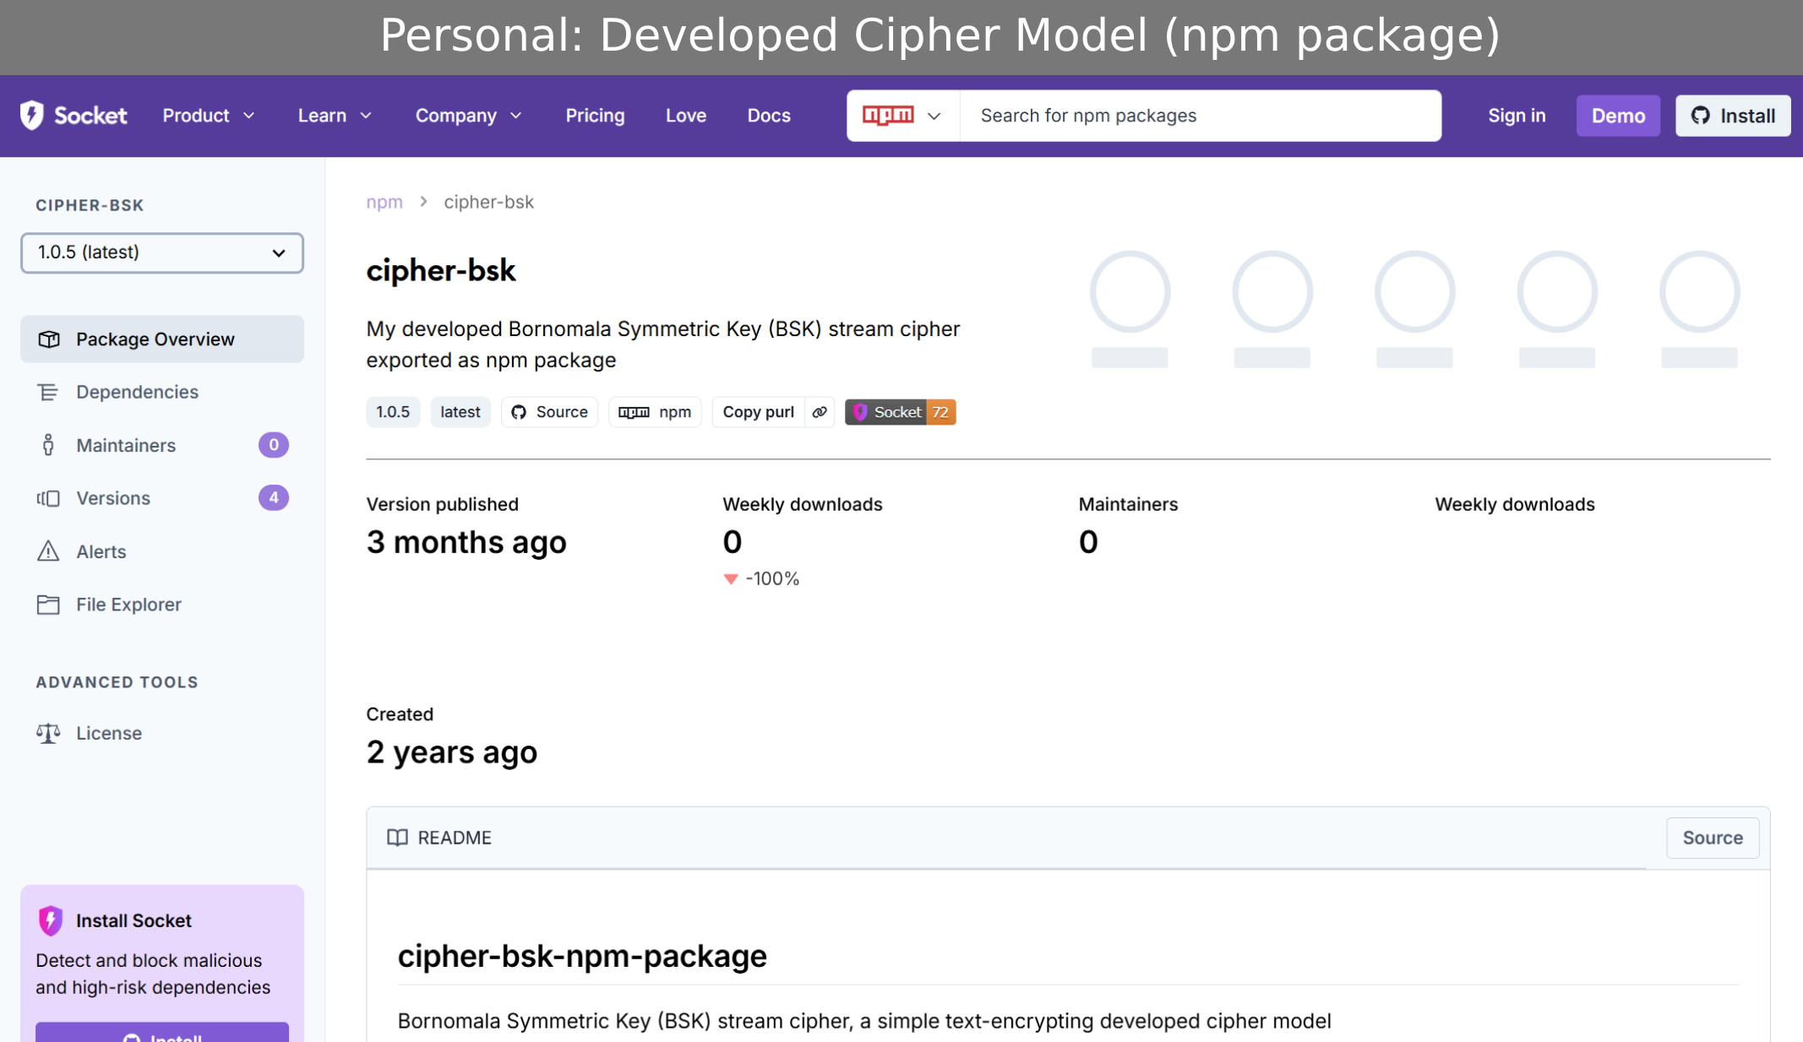
Task: Click the Sign in link
Action: pyautogui.click(x=1517, y=116)
